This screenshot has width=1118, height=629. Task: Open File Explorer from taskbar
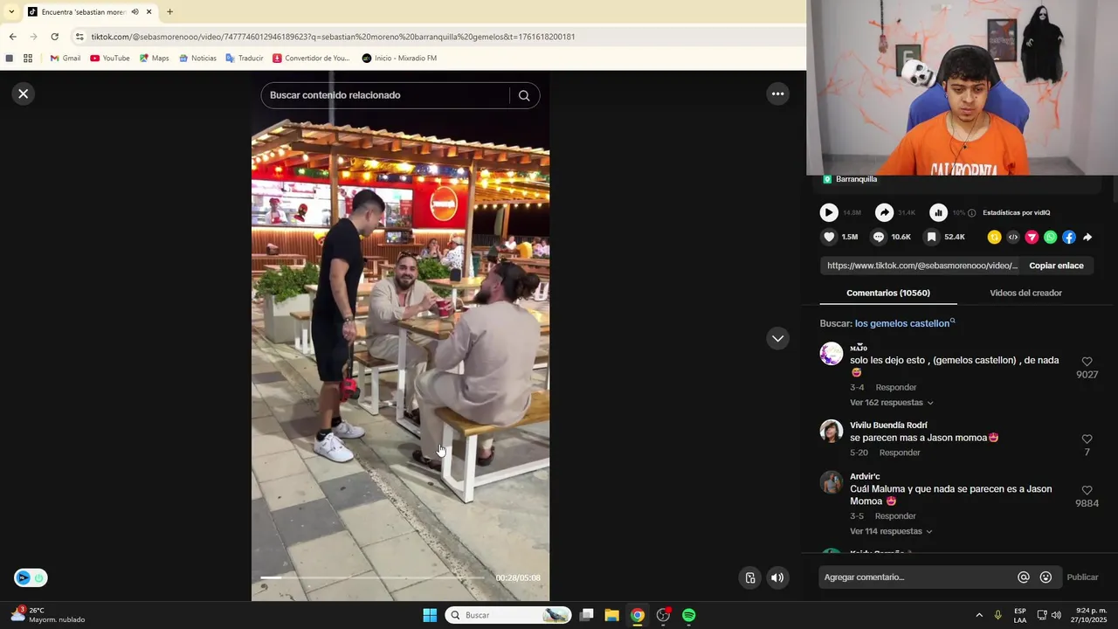point(611,615)
